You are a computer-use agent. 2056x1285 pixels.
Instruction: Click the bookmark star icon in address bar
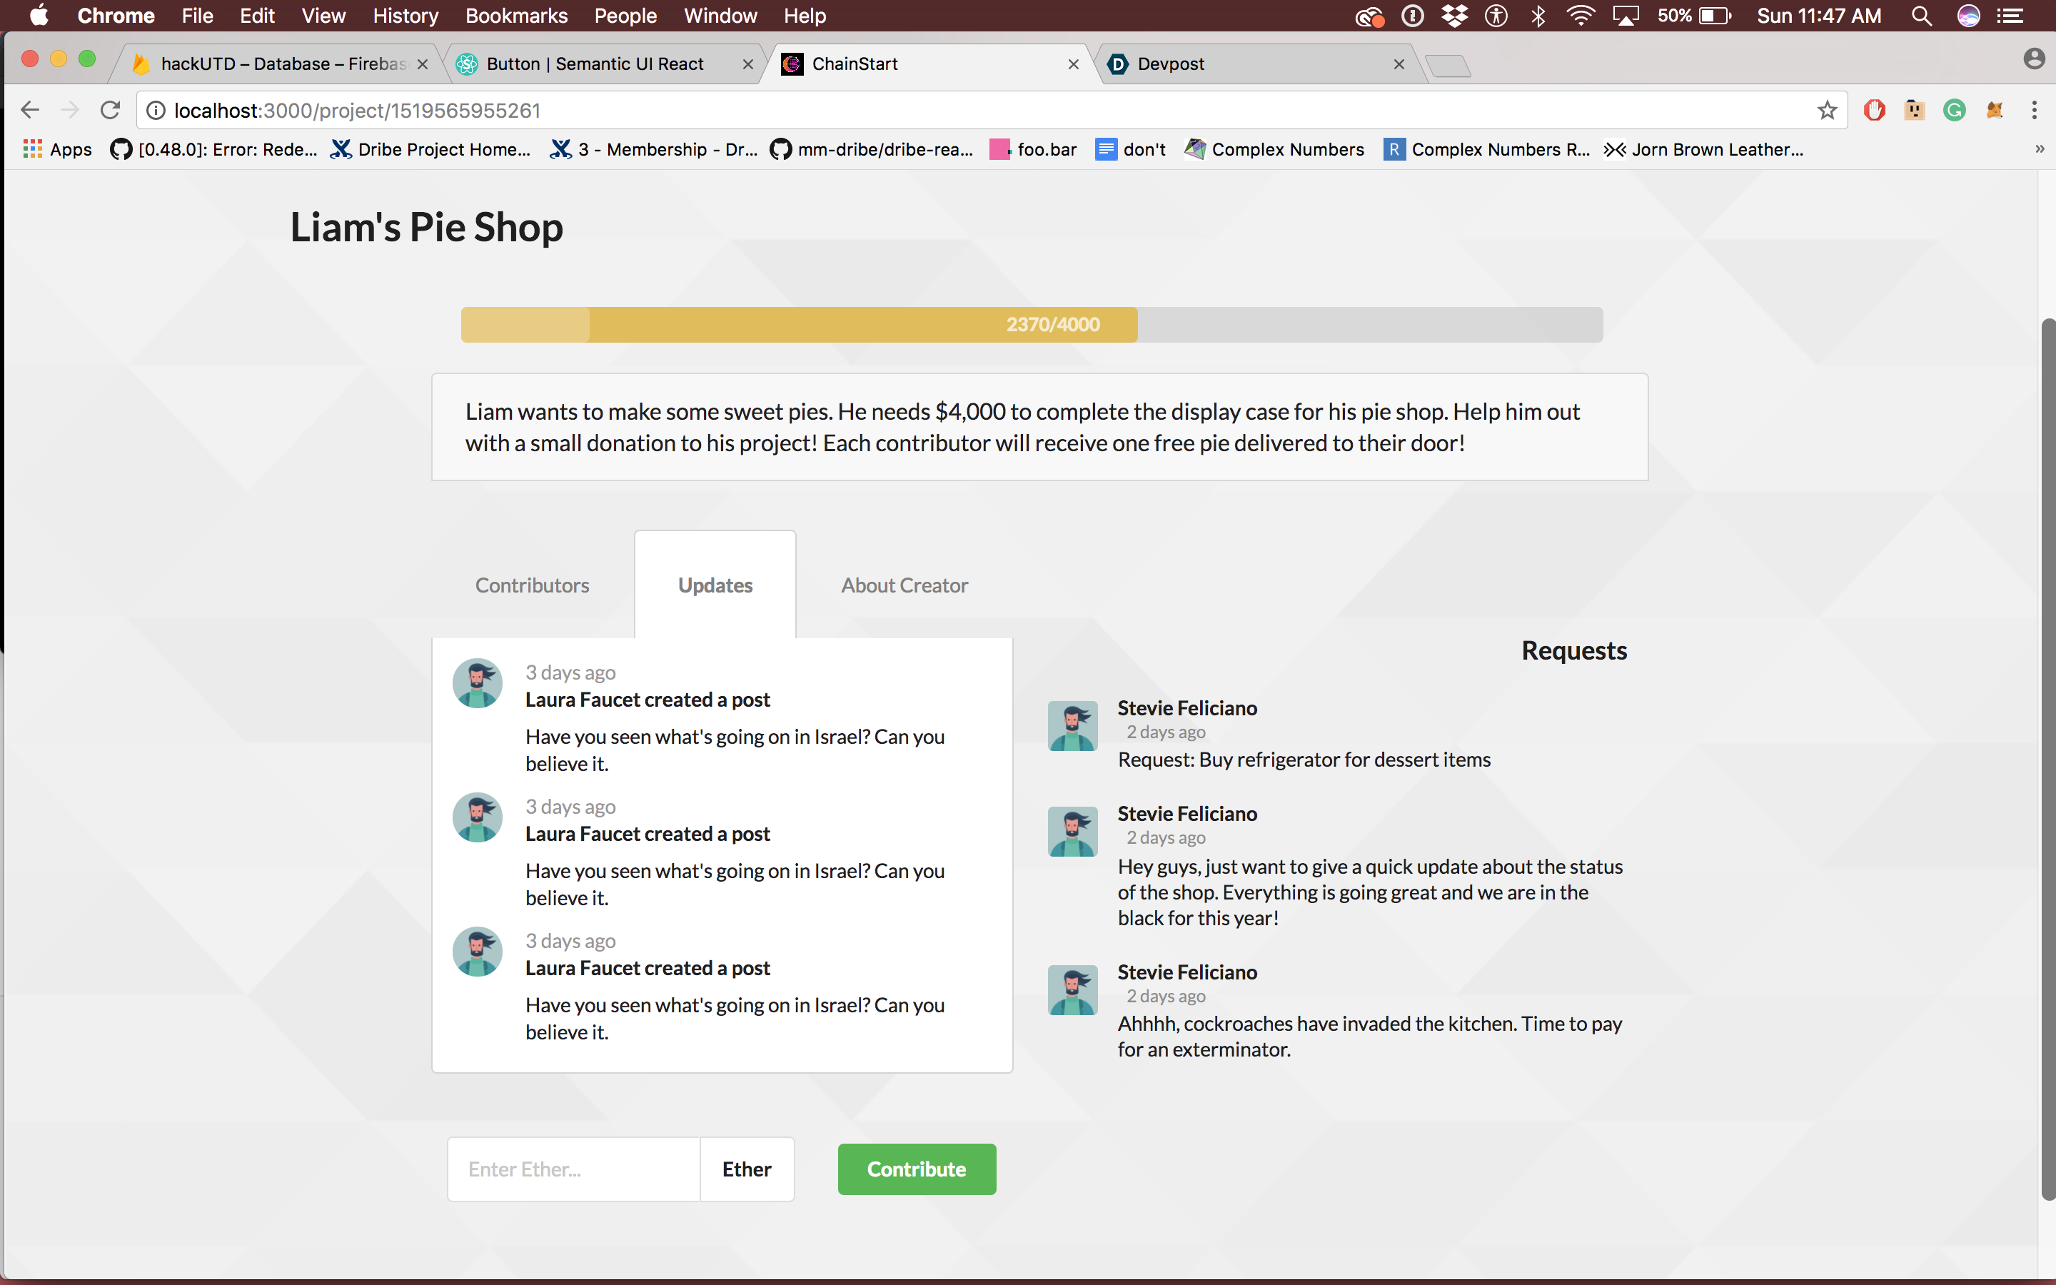click(x=1827, y=111)
